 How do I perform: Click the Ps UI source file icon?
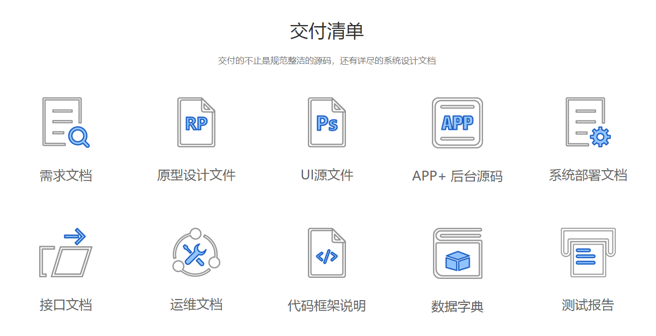coord(327,122)
